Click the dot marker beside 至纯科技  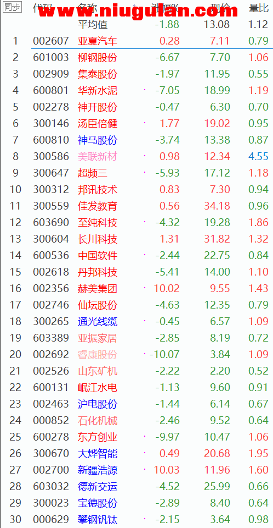pos(145,222)
